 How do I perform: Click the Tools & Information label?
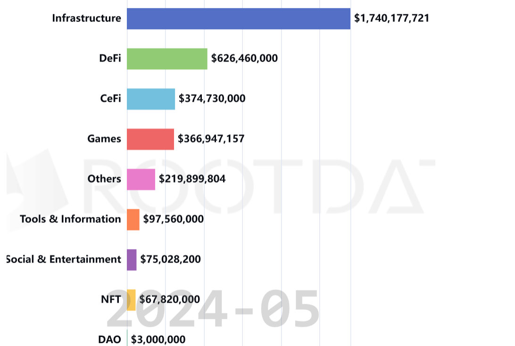[70, 219]
